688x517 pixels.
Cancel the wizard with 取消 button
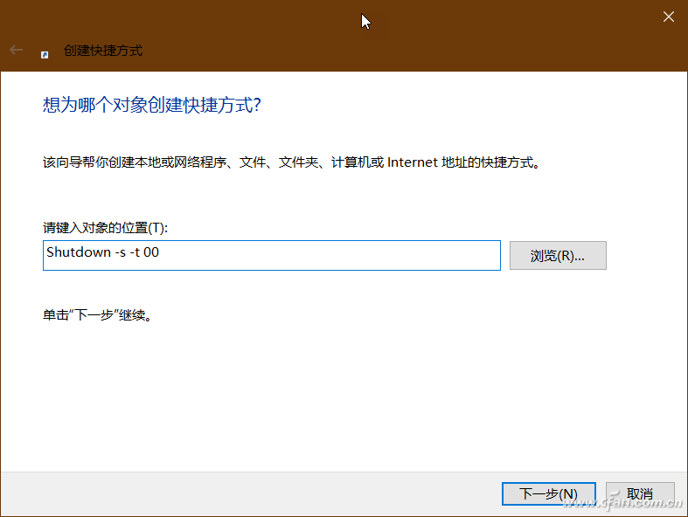[640, 493]
